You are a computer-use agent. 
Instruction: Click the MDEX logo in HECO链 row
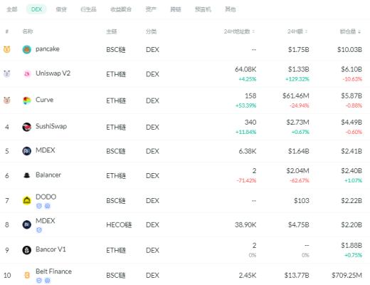pyautogui.click(x=27, y=224)
